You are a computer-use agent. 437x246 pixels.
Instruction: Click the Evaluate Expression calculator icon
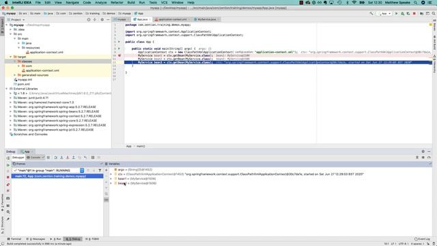point(93,158)
